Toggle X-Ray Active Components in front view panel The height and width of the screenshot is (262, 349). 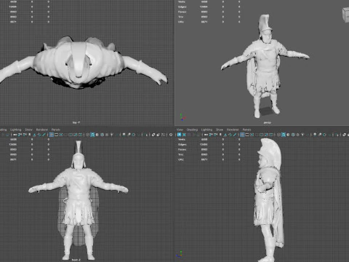click(158, 135)
